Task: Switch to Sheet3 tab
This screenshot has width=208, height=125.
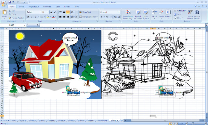Action: (32, 121)
